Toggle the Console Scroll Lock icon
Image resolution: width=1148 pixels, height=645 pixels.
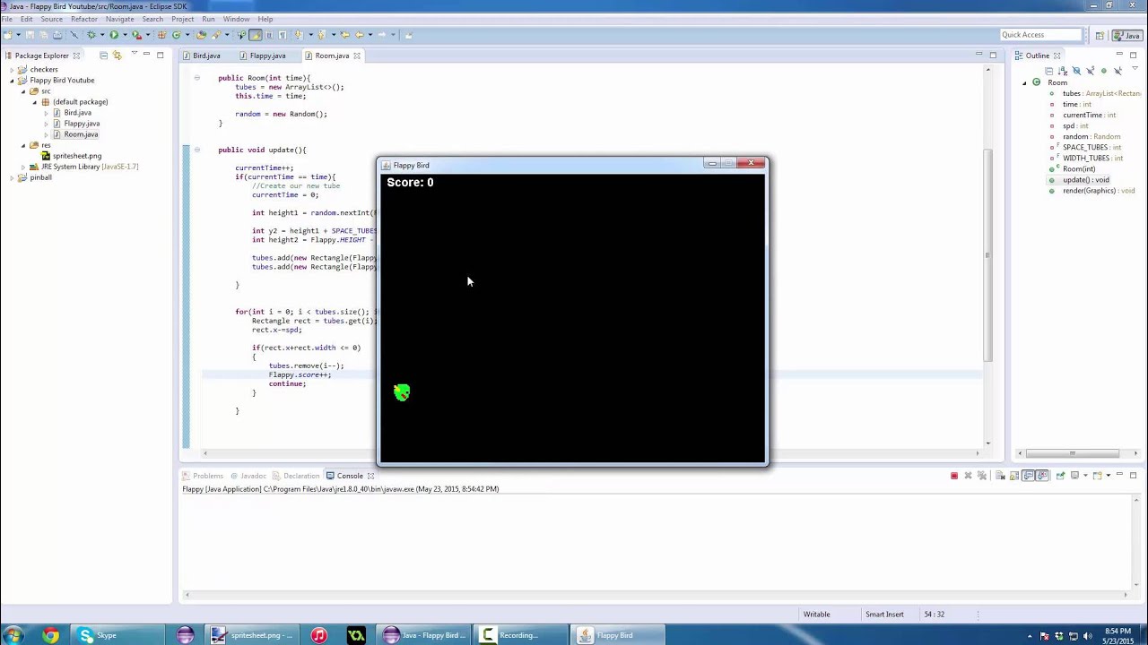[1013, 476]
